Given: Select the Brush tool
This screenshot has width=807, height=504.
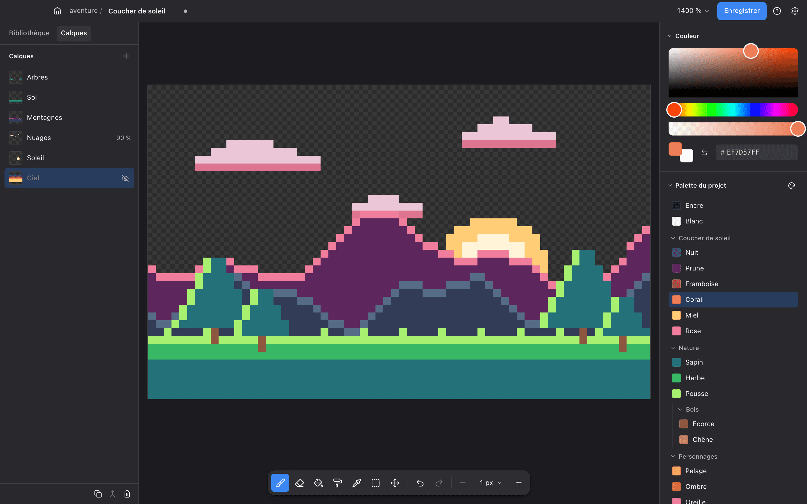Looking at the screenshot, I should coord(280,483).
